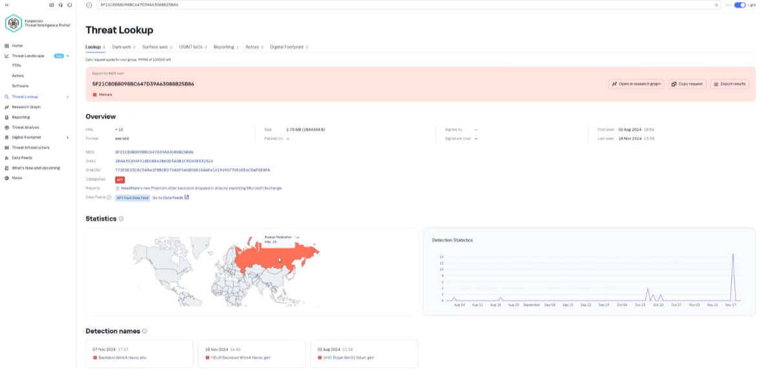
Task: Click the APT Hash Data Feed tag
Action: point(133,198)
